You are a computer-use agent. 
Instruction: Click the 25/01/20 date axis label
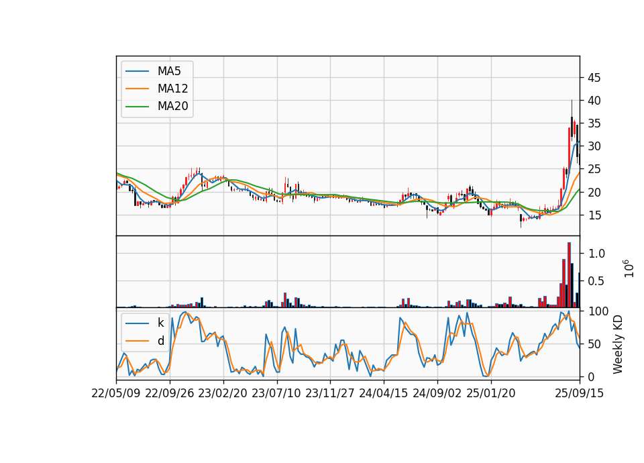click(x=491, y=393)
